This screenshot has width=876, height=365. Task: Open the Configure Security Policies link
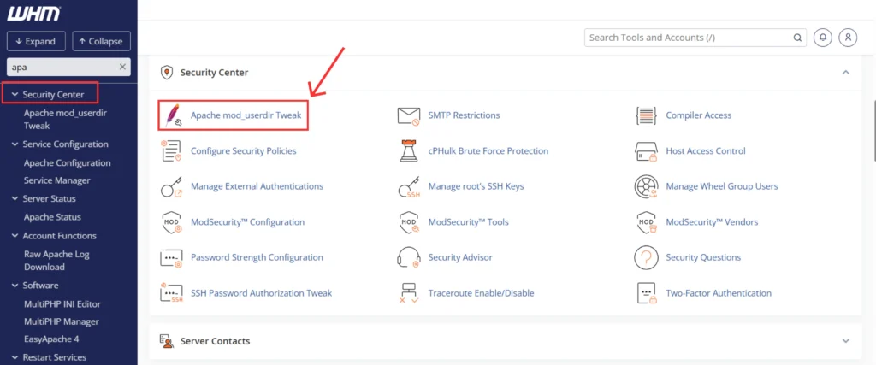coord(244,151)
